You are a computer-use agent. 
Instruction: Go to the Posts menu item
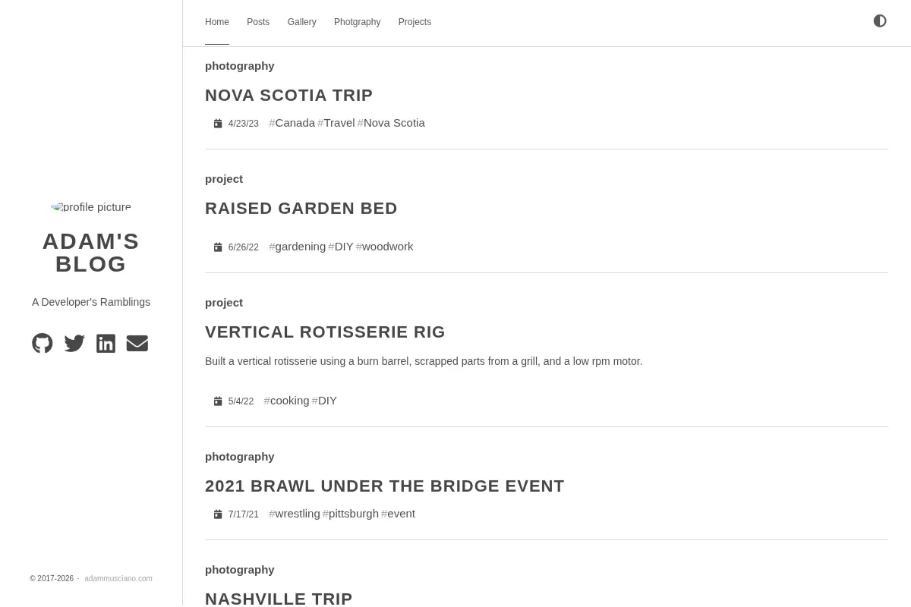pyautogui.click(x=258, y=22)
